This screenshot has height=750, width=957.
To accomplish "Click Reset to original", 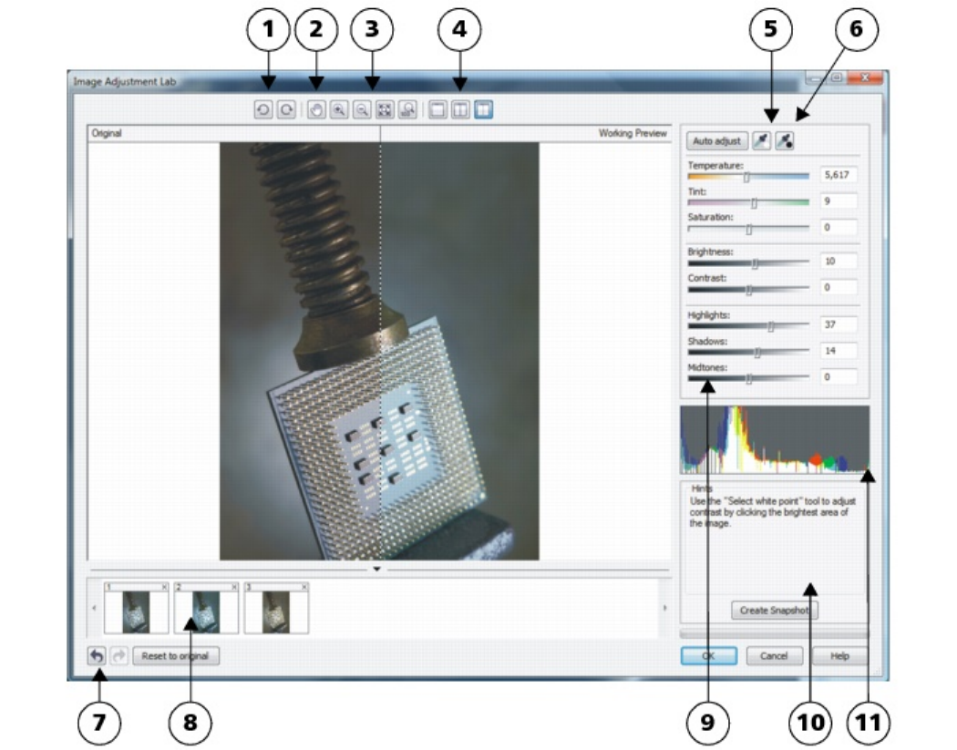I will (x=175, y=656).
